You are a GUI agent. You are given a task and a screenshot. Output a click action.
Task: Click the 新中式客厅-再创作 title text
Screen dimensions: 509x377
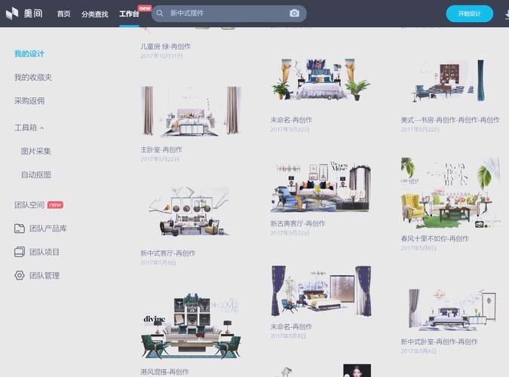tap(168, 253)
